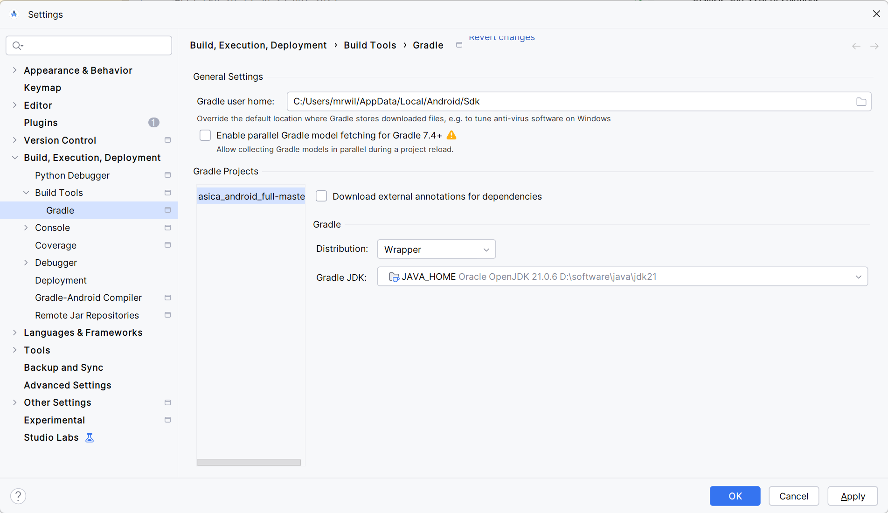Click Build, Execution, Deployment breadcrumb

[x=258, y=45]
